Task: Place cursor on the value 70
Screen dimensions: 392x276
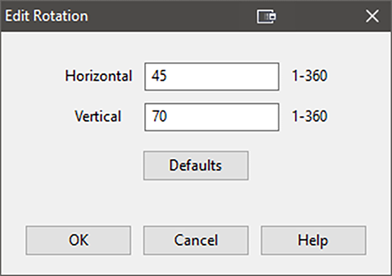Action: [x=159, y=116]
